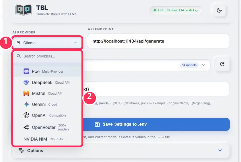Screen dimensions: 241x162
Task: Choose Mistral Cloud API provider
Action: tap(47, 93)
